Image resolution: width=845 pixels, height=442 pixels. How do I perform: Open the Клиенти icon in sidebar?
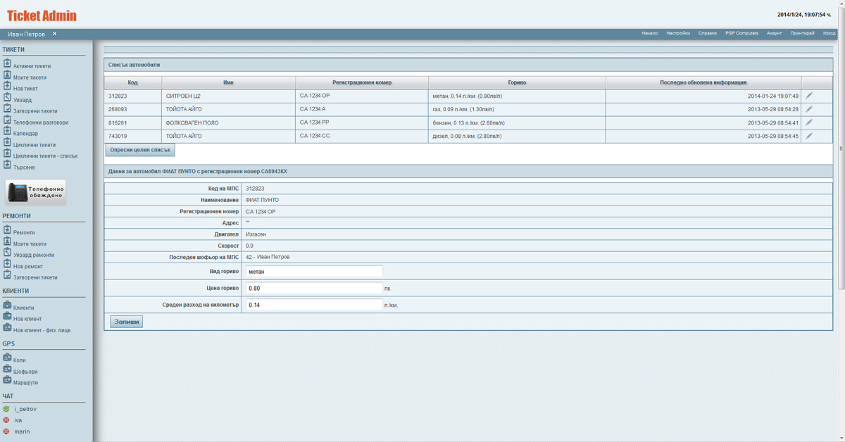pos(8,307)
